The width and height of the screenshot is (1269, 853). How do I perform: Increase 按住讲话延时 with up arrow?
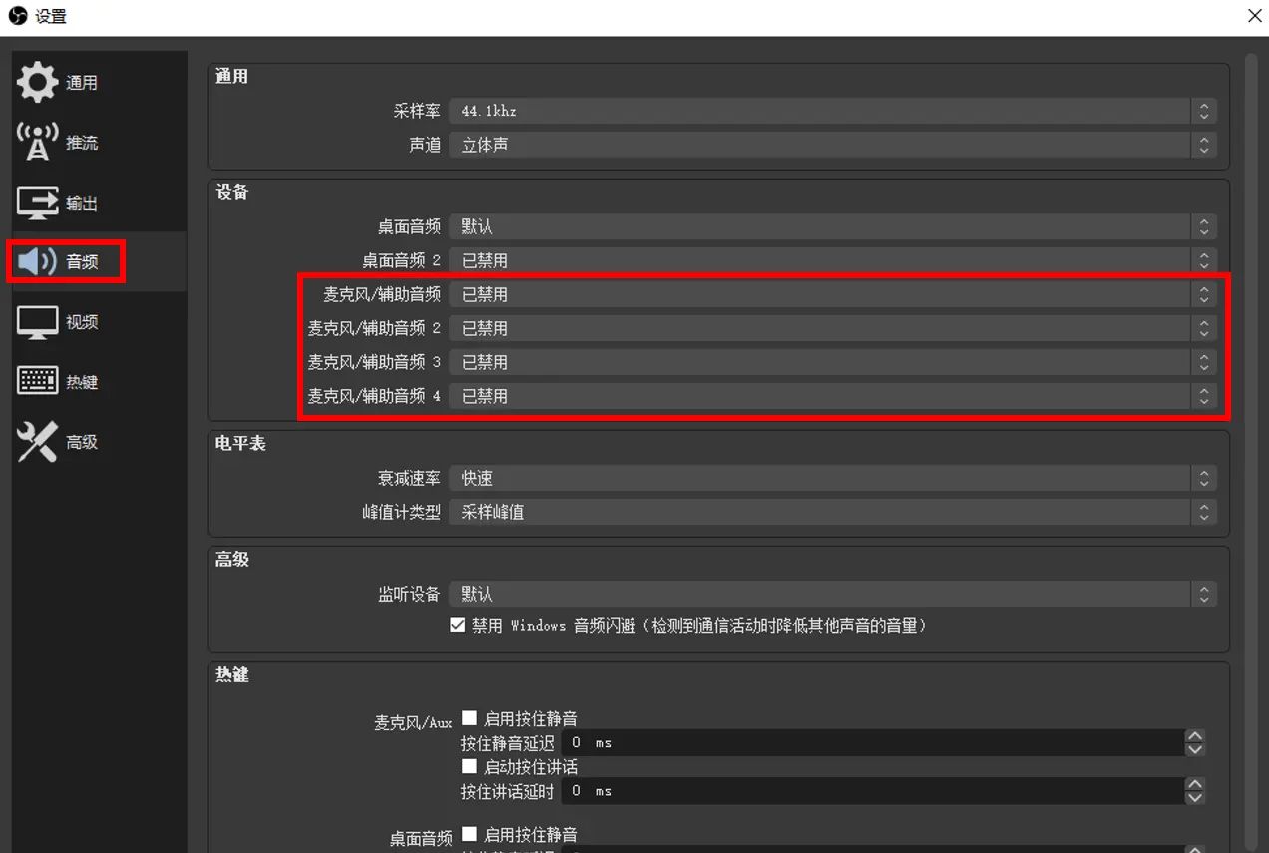(x=1194, y=785)
